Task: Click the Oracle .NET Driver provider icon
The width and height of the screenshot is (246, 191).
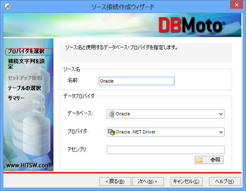Action: pyautogui.click(x=111, y=132)
